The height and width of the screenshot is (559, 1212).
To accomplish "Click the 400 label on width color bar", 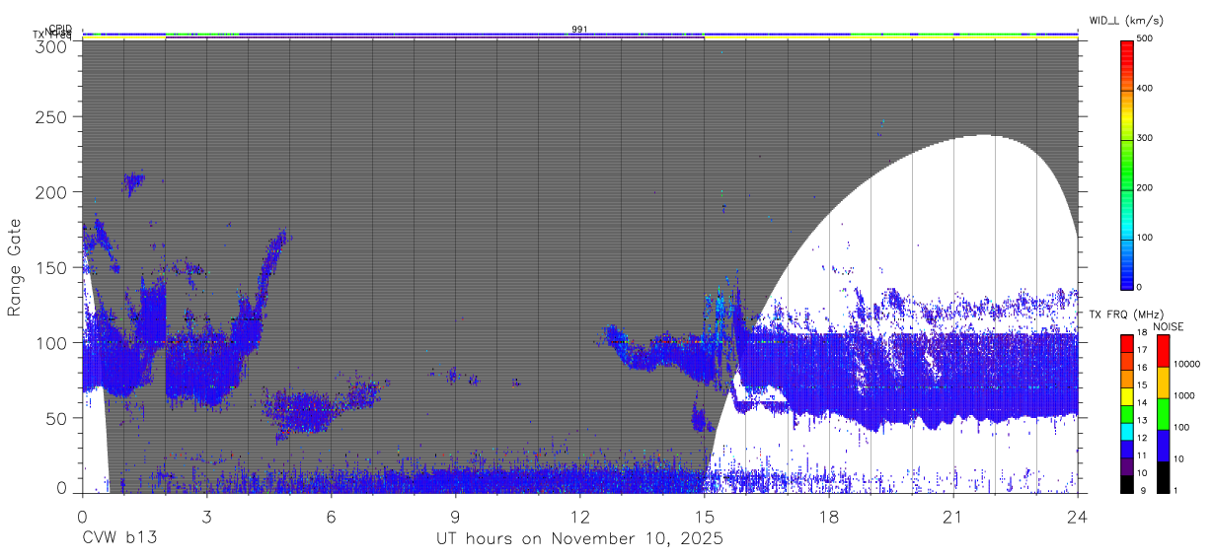I will pyautogui.click(x=1147, y=88).
